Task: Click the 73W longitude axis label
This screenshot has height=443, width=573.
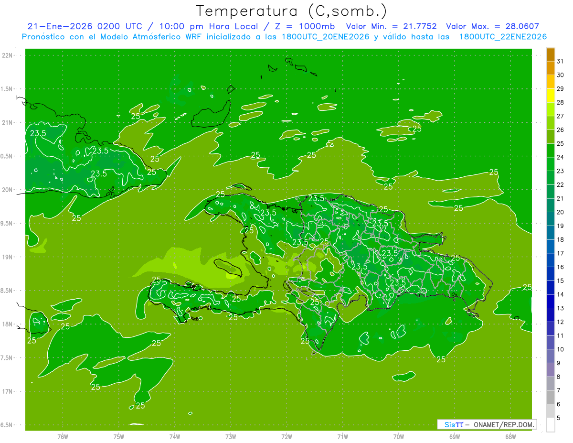Action: pyautogui.click(x=231, y=436)
